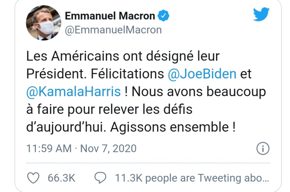Open the @EmmanuelMacron handle link
The height and width of the screenshot is (192, 290).
point(113,30)
